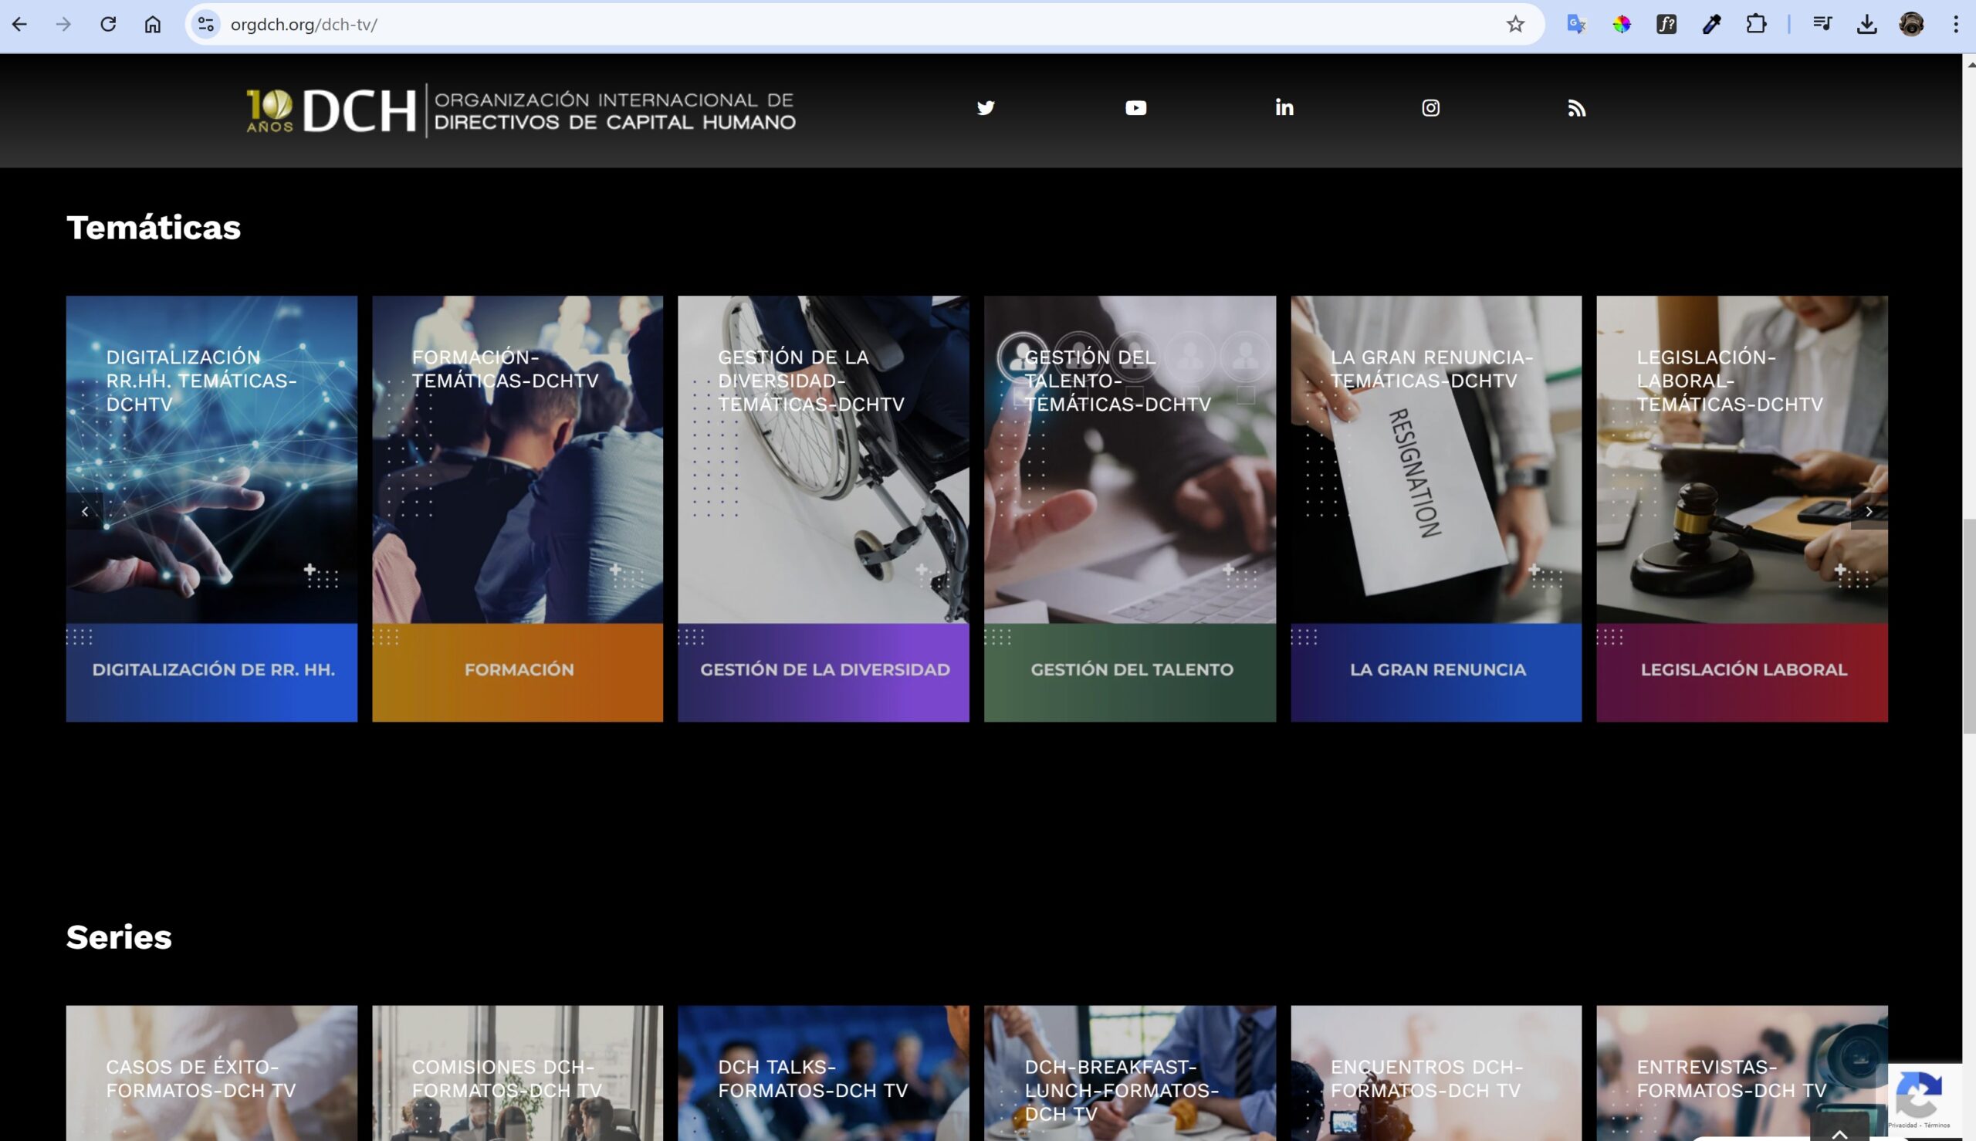Open the Instagram icon in header
The height and width of the screenshot is (1141, 1976).
[x=1431, y=108]
